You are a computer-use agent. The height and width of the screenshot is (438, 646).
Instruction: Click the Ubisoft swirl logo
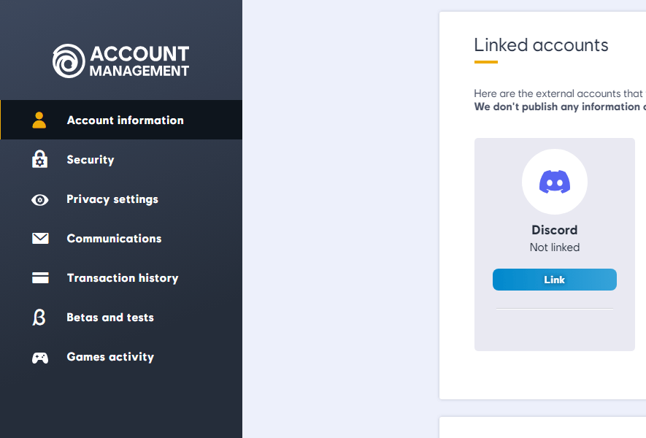click(69, 61)
